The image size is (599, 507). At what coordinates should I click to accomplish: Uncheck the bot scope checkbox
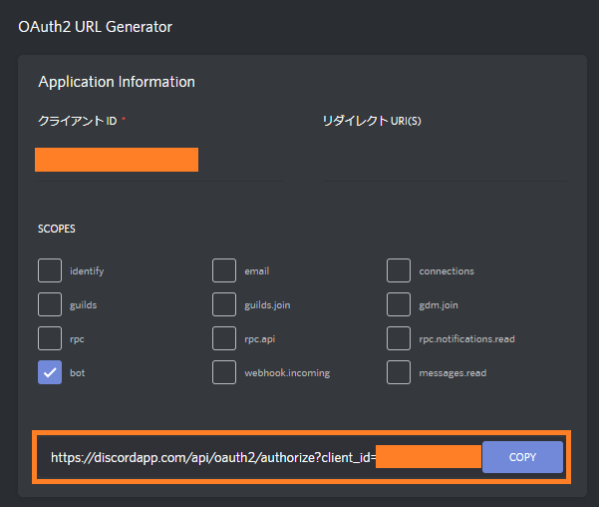coord(50,372)
